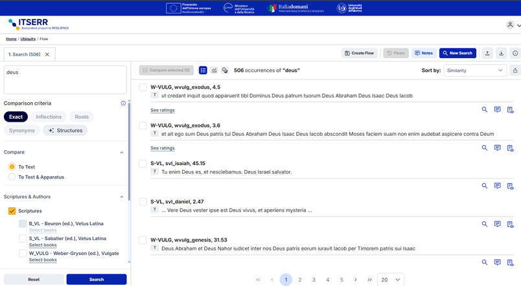The height and width of the screenshot is (286, 521).
Task: Open the Sort by Similarity dropdown
Action: point(474,71)
